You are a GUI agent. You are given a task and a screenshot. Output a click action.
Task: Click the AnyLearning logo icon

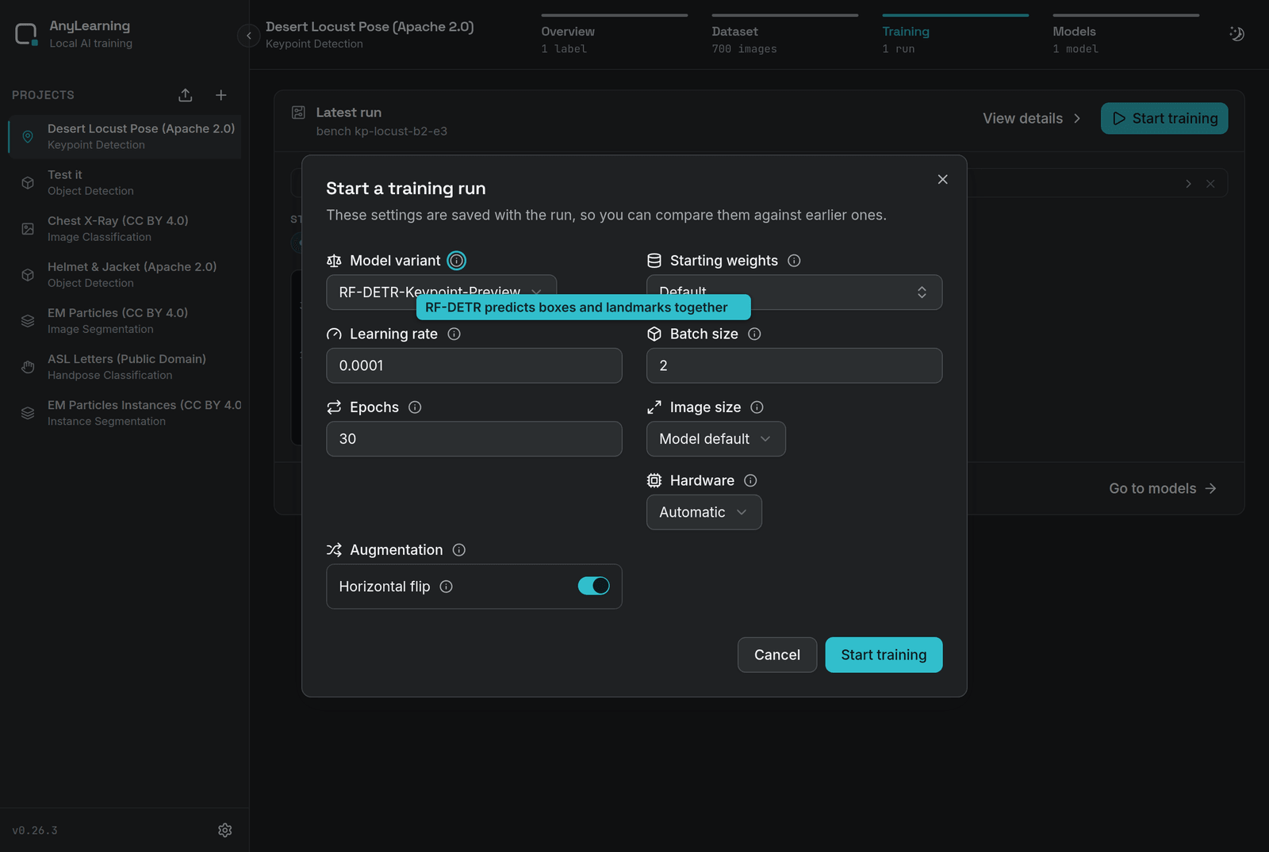point(26,34)
